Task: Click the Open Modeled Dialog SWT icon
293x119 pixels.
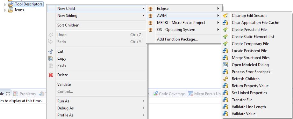Action: pyautogui.click(x=225, y=65)
